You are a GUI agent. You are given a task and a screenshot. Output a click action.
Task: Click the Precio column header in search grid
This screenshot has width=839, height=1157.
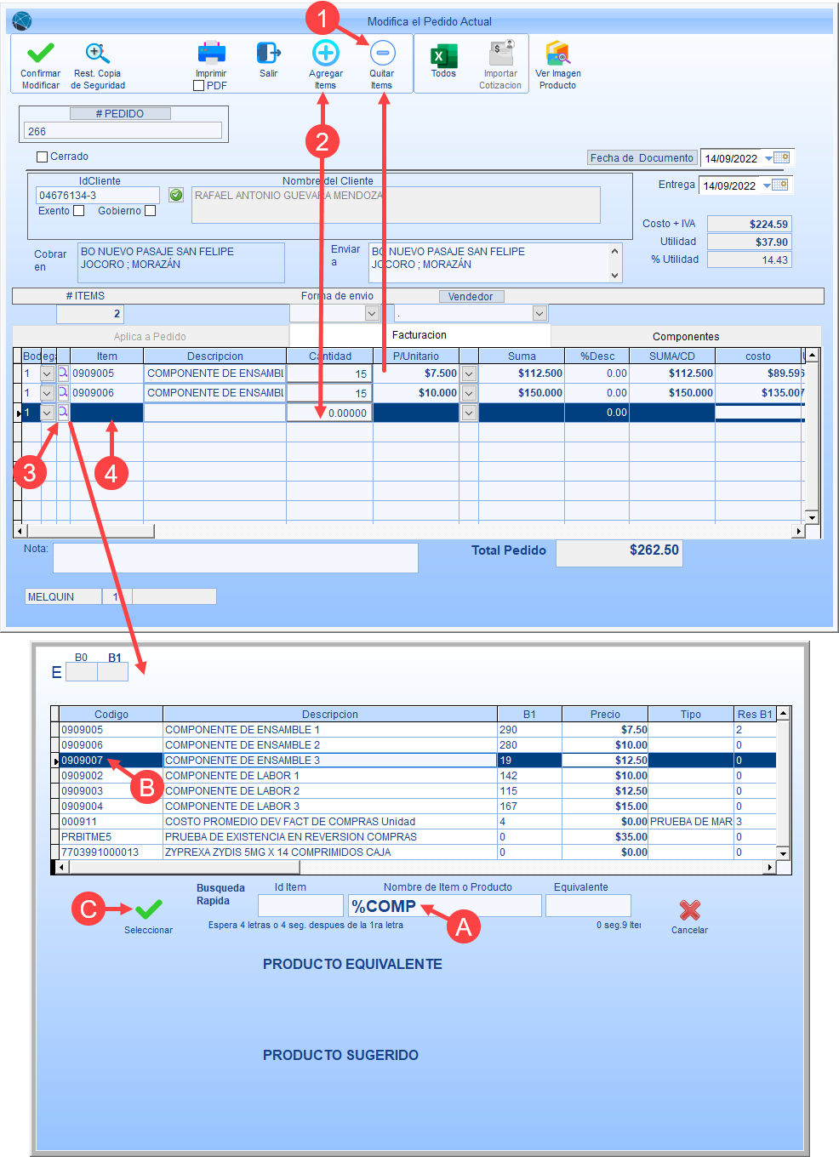pos(605,715)
